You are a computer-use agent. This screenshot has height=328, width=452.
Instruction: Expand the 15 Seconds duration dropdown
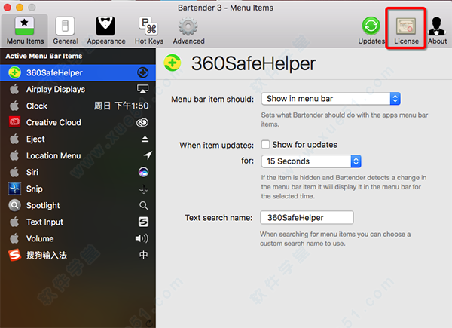tap(311, 161)
